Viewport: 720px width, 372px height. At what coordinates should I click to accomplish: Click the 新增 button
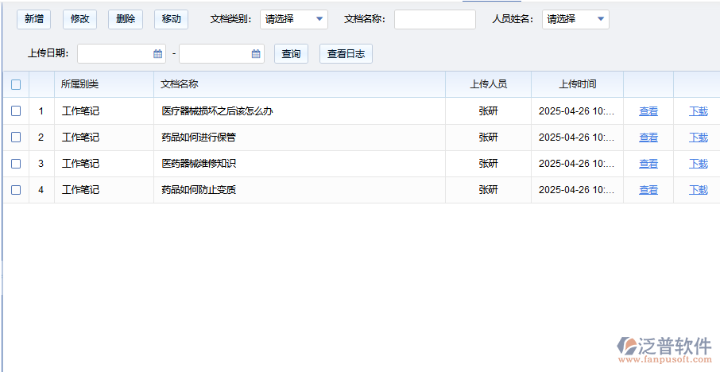pos(34,19)
